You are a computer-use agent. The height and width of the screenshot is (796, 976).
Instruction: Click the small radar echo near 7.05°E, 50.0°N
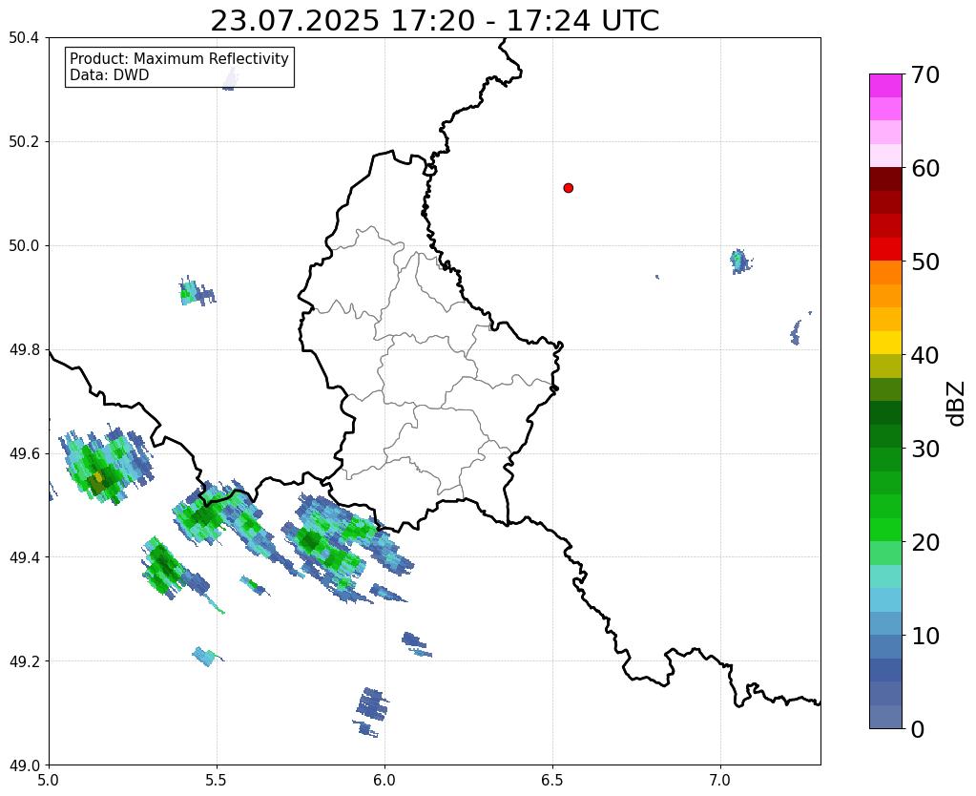pos(739,261)
